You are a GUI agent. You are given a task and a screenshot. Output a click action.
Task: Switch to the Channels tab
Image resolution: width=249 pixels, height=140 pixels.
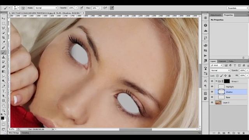[222, 61]
